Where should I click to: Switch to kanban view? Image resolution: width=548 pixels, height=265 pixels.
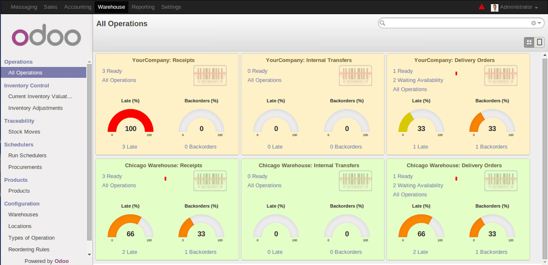tap(529, 43)
